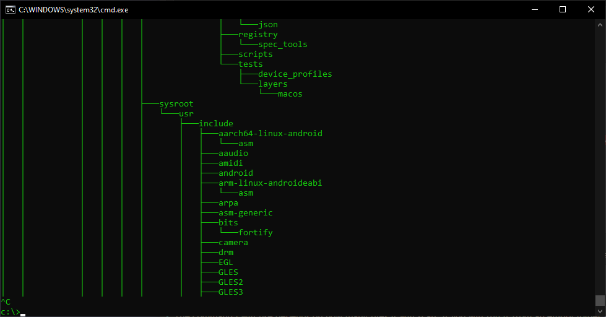
Task: Maximize the command prompt window
Action: click(x=563, y=10)
